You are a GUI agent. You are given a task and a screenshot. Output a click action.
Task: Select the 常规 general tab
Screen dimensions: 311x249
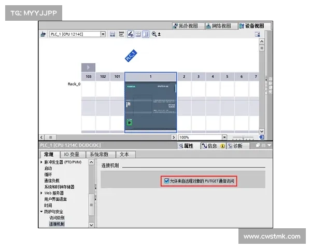tap(49, 154)
